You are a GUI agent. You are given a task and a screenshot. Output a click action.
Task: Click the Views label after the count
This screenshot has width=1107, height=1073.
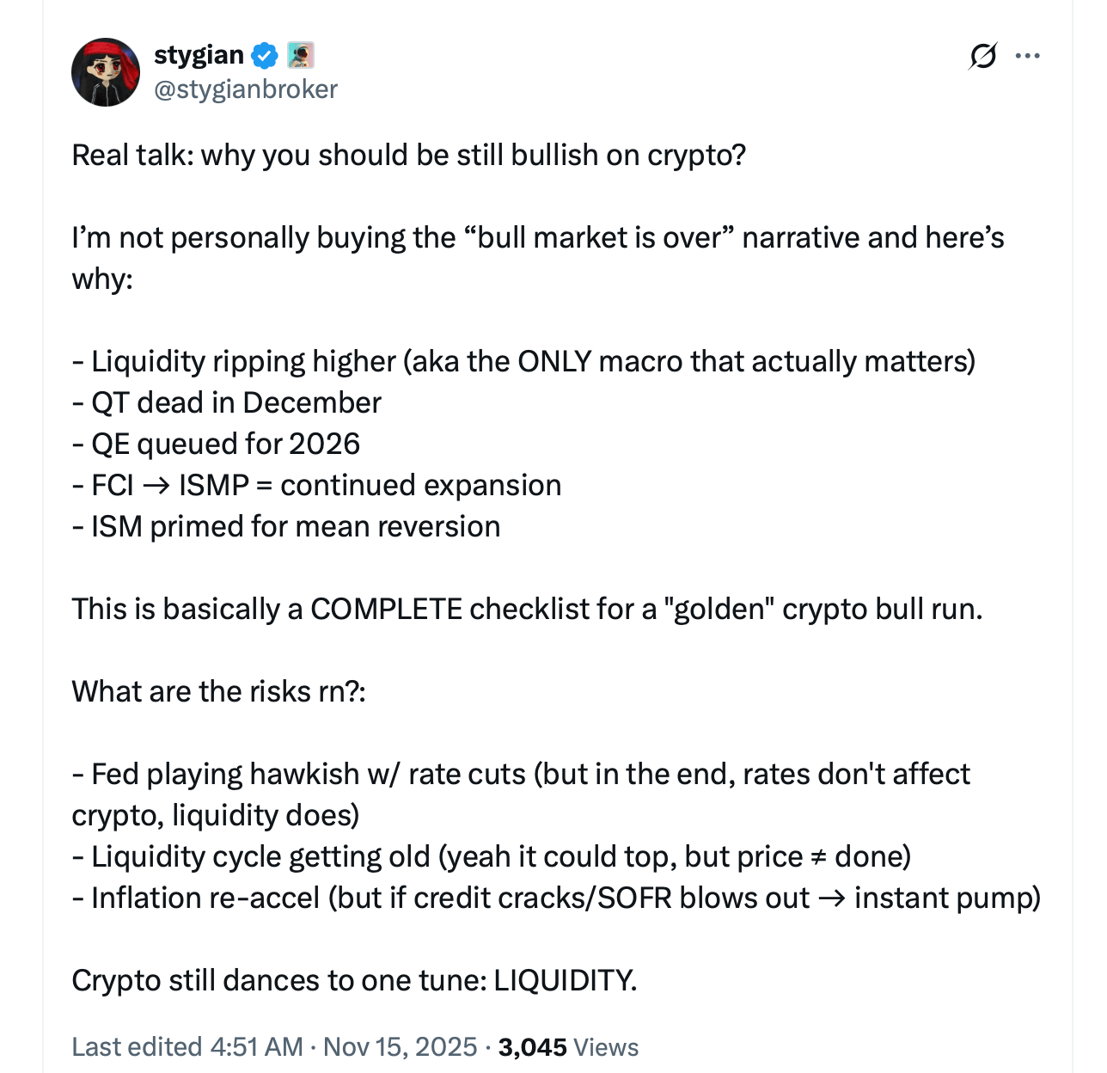607,1047
